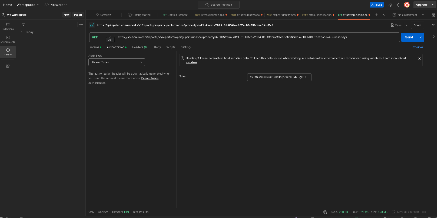This screenshot has width=437, height=218.
Task: Open the response Headers (18) tab
Action: click(120, 212)
